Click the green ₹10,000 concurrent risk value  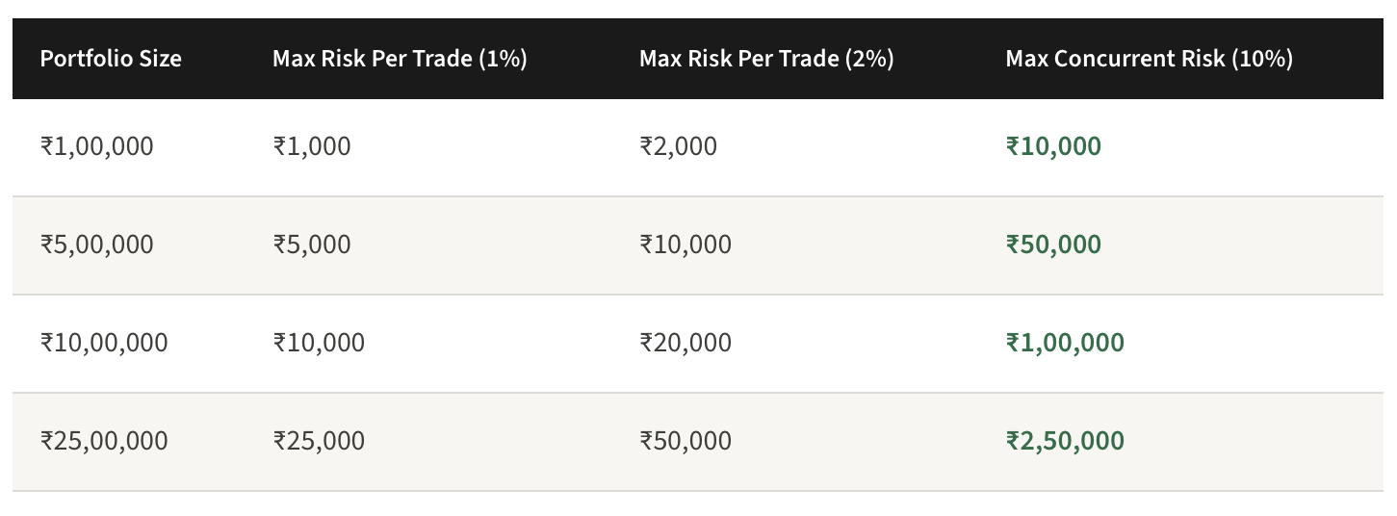click(x=1053, y=146)
